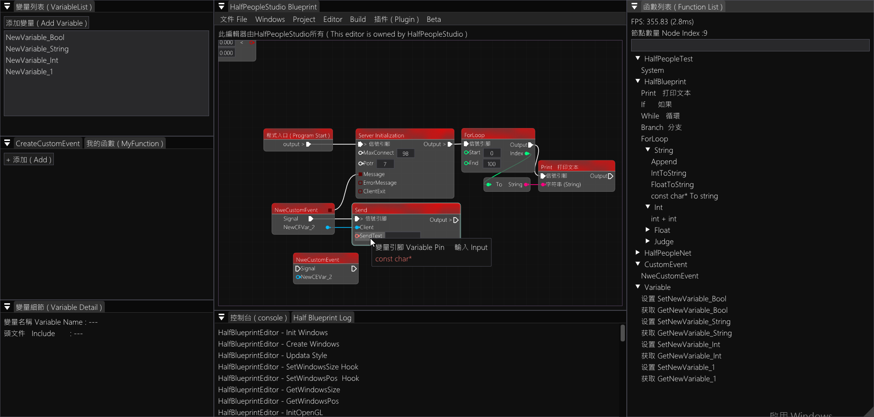Click the unconnected NweCustomEvent node's right Signal pin
874x417 pixels.
[354, 268]
